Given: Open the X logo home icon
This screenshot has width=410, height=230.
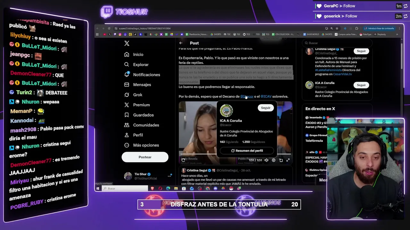Looking at the screenshot, I should click(x=127, y=43).
